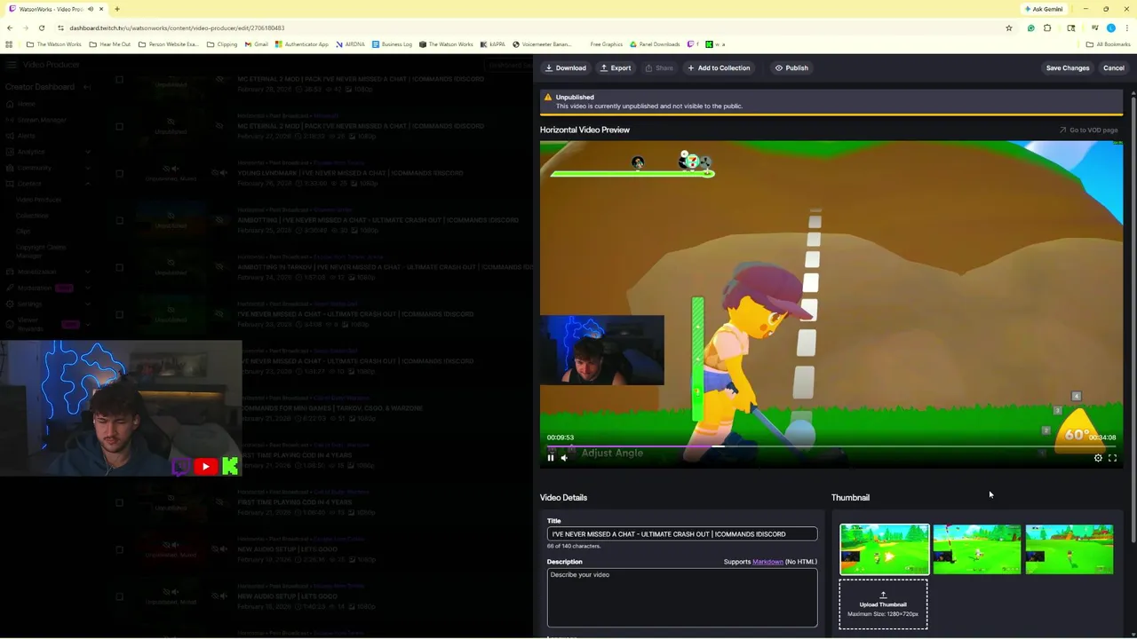Click Add to Collection
Image resolution: width=1137 pixels, height=639 pixels.
(x=718, y=68)
